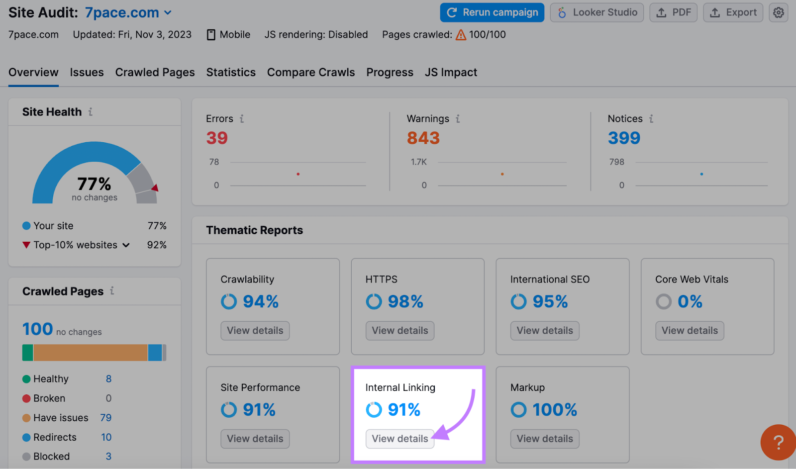Click the PDF export icon
Screen dimensions: 796x469
pos(662,12)
